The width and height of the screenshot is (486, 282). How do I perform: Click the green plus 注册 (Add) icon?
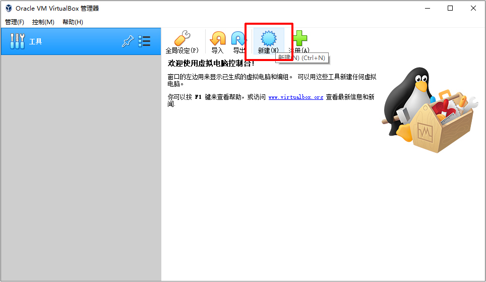click(x=300, y=38)
